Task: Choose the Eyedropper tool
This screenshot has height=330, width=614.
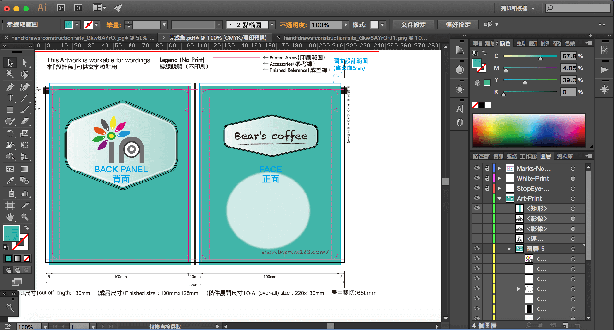Action: [10, 181]
